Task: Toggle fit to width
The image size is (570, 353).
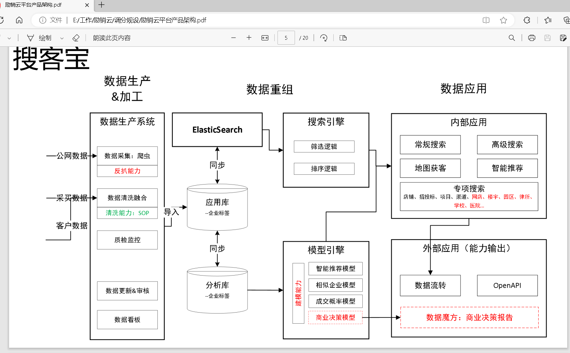Action: (265, 38)
